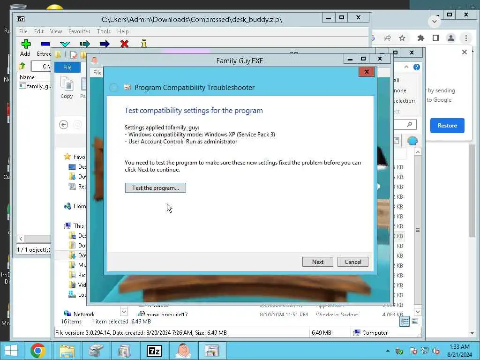This screenshot has width=480, height=360.
Task: Collapse the Explorer ribbon with the chevron
Action: tap(406, 67)
